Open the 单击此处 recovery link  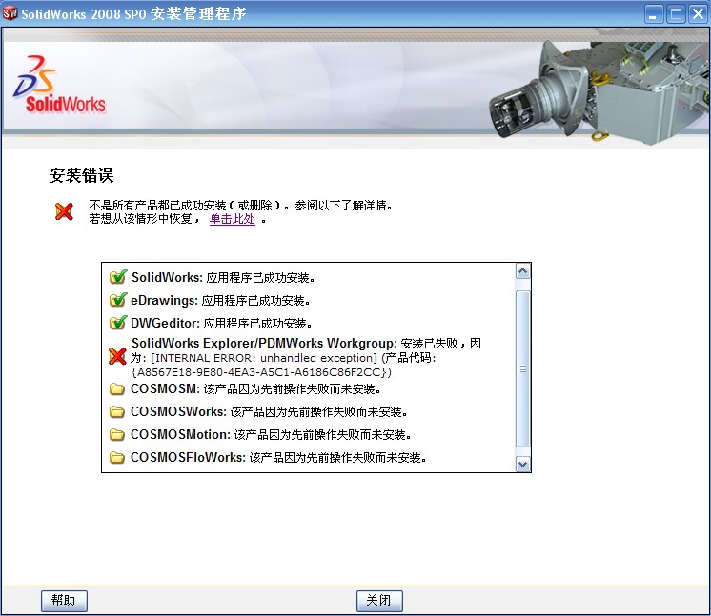pos(233,219)
